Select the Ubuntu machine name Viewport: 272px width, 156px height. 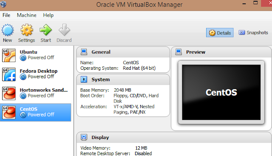pyautogui.click(x=28, y=52)
